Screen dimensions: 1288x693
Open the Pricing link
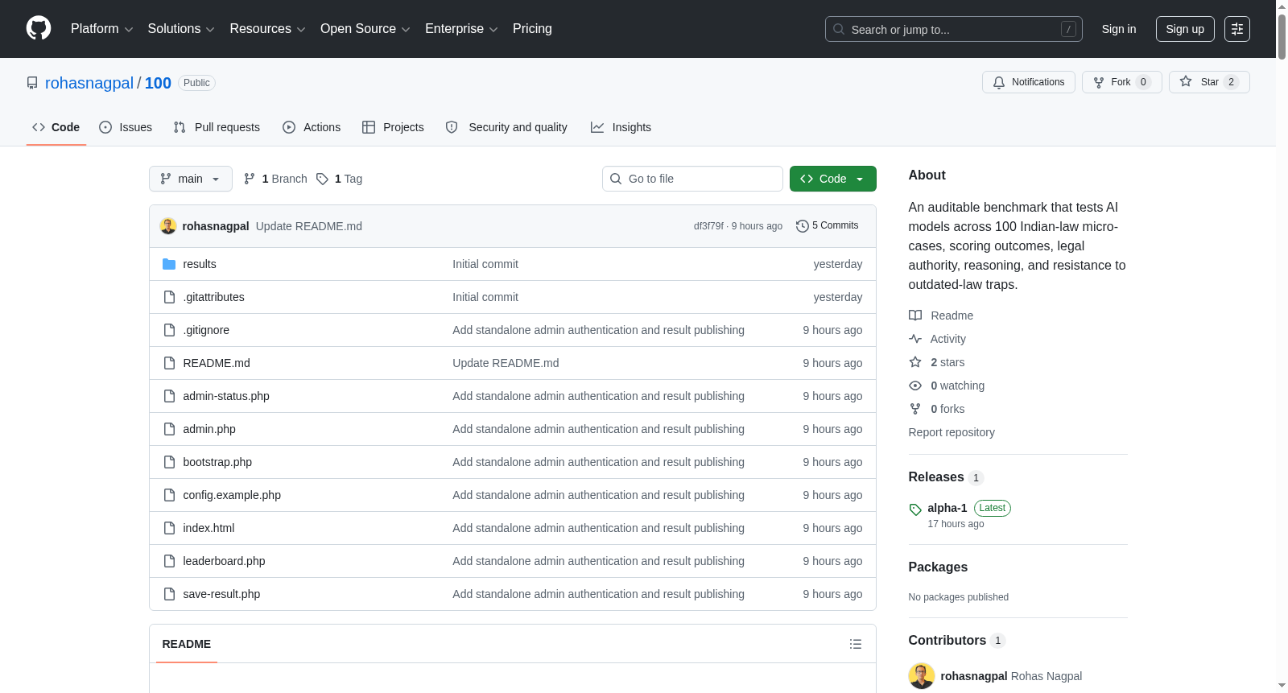[532, 29]
